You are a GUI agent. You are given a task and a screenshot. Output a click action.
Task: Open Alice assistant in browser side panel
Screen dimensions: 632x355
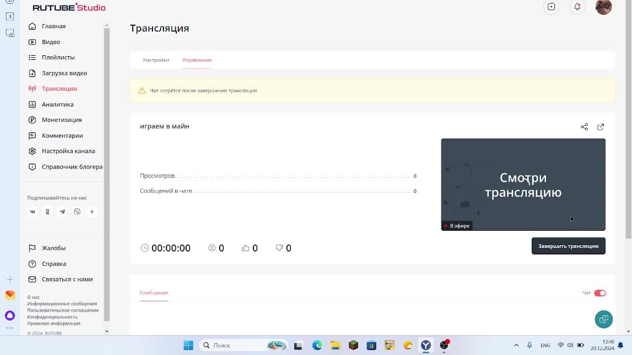(x=10, y=316)
